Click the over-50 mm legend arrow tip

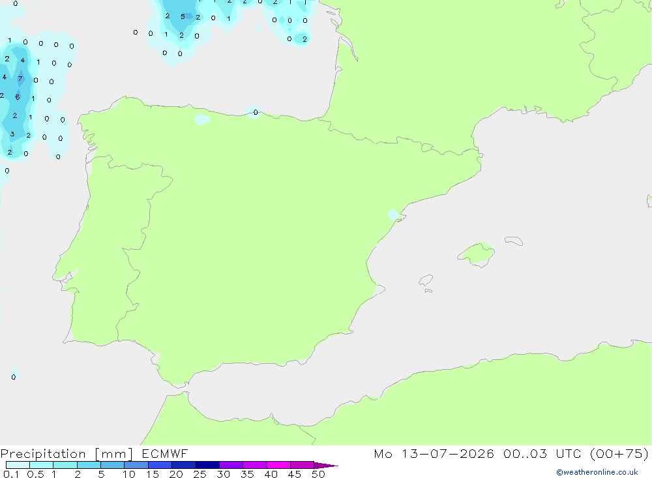click(326, 465)
